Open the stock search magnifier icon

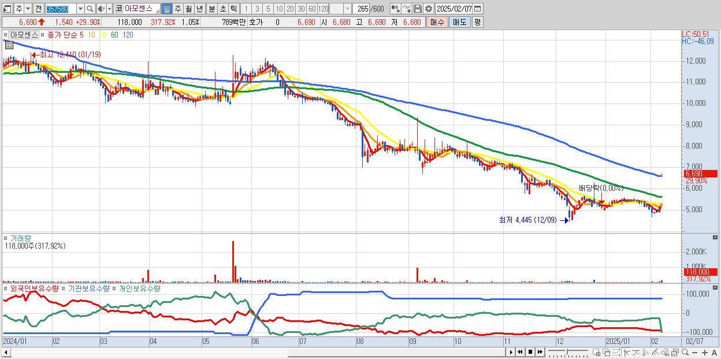[x=90, y=9]
